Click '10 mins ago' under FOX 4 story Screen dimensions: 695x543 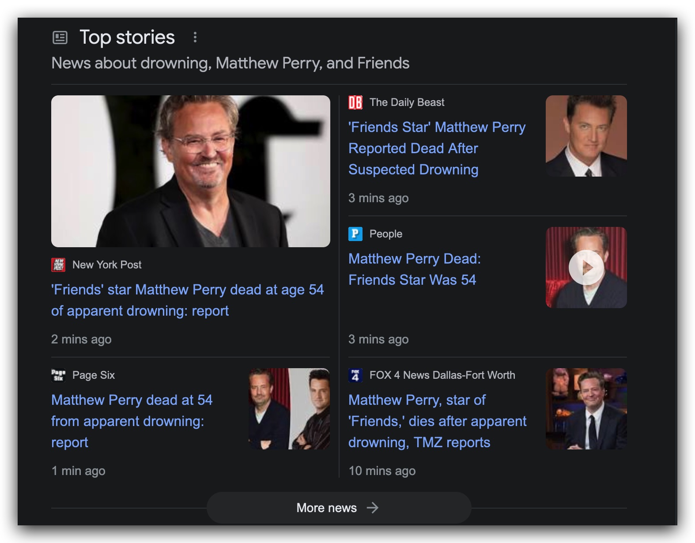pos(382,471)
